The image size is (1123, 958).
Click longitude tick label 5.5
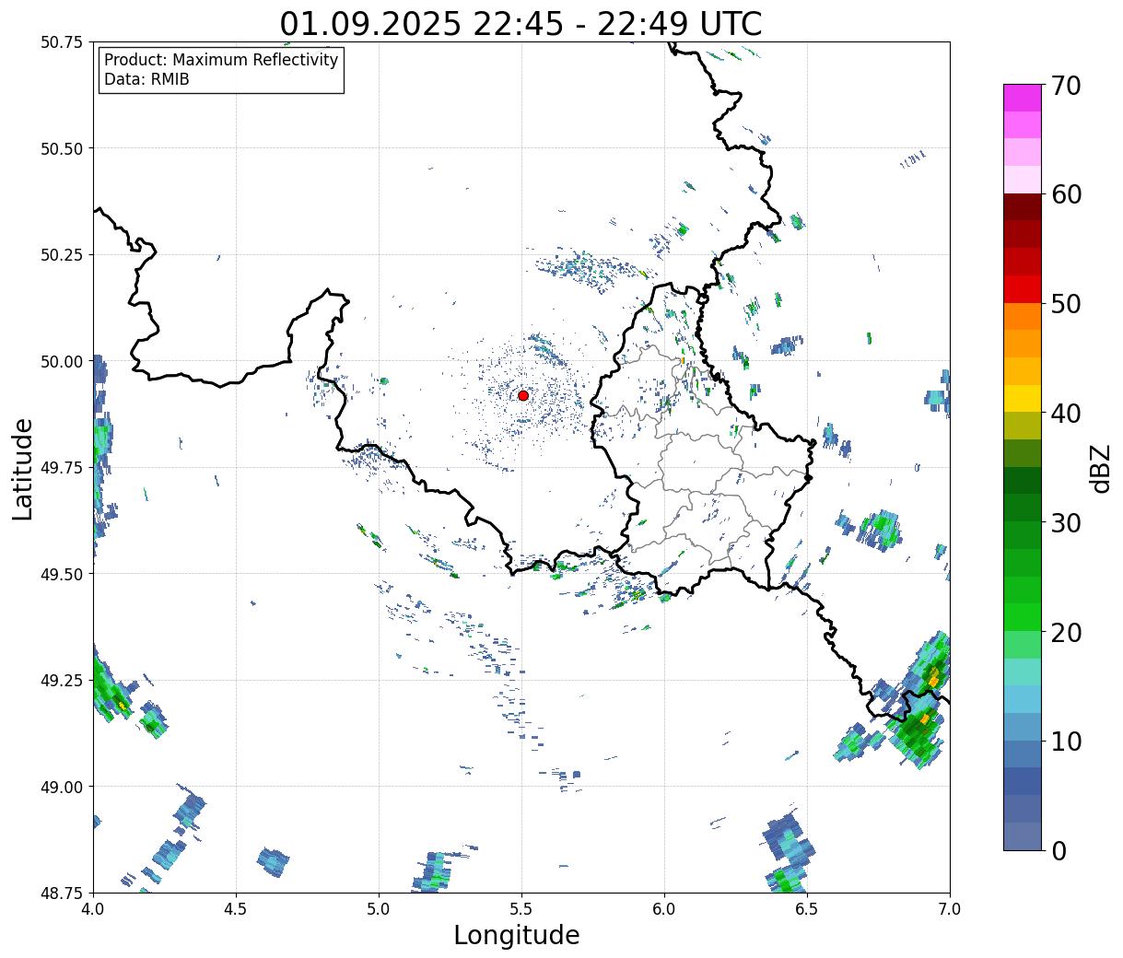point(521,909)
